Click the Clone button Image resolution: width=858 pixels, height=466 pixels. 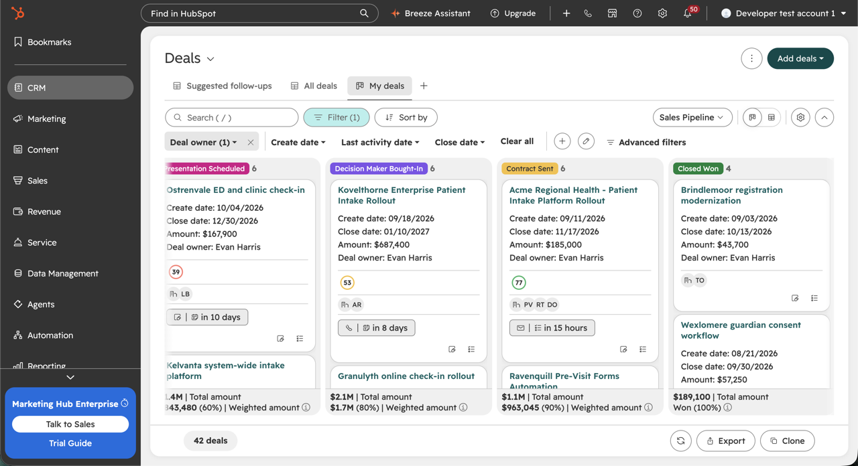tap(788, 441)
